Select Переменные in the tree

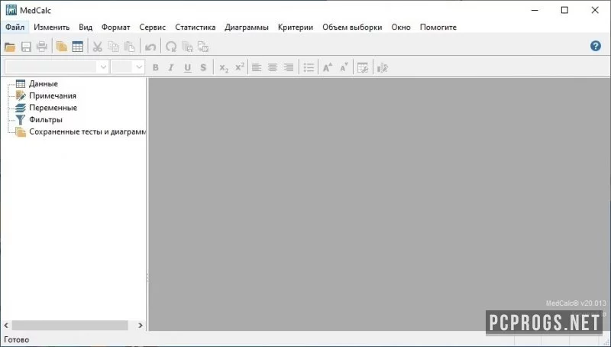click(x=53, y=108)
